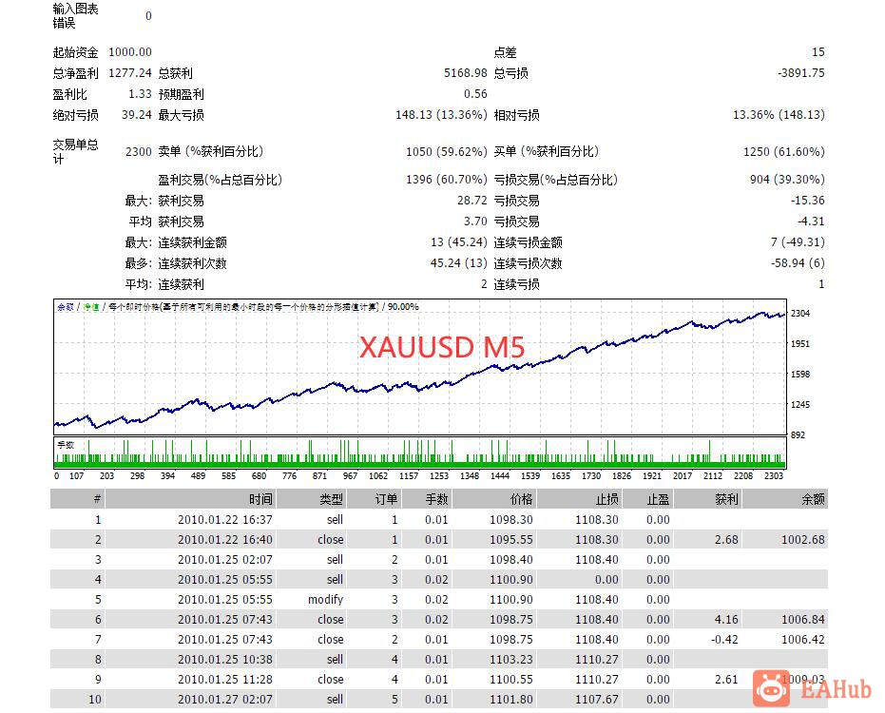
Task: Select the 卖单 value 1050 (59.62%)
Action: coord(446,151)
